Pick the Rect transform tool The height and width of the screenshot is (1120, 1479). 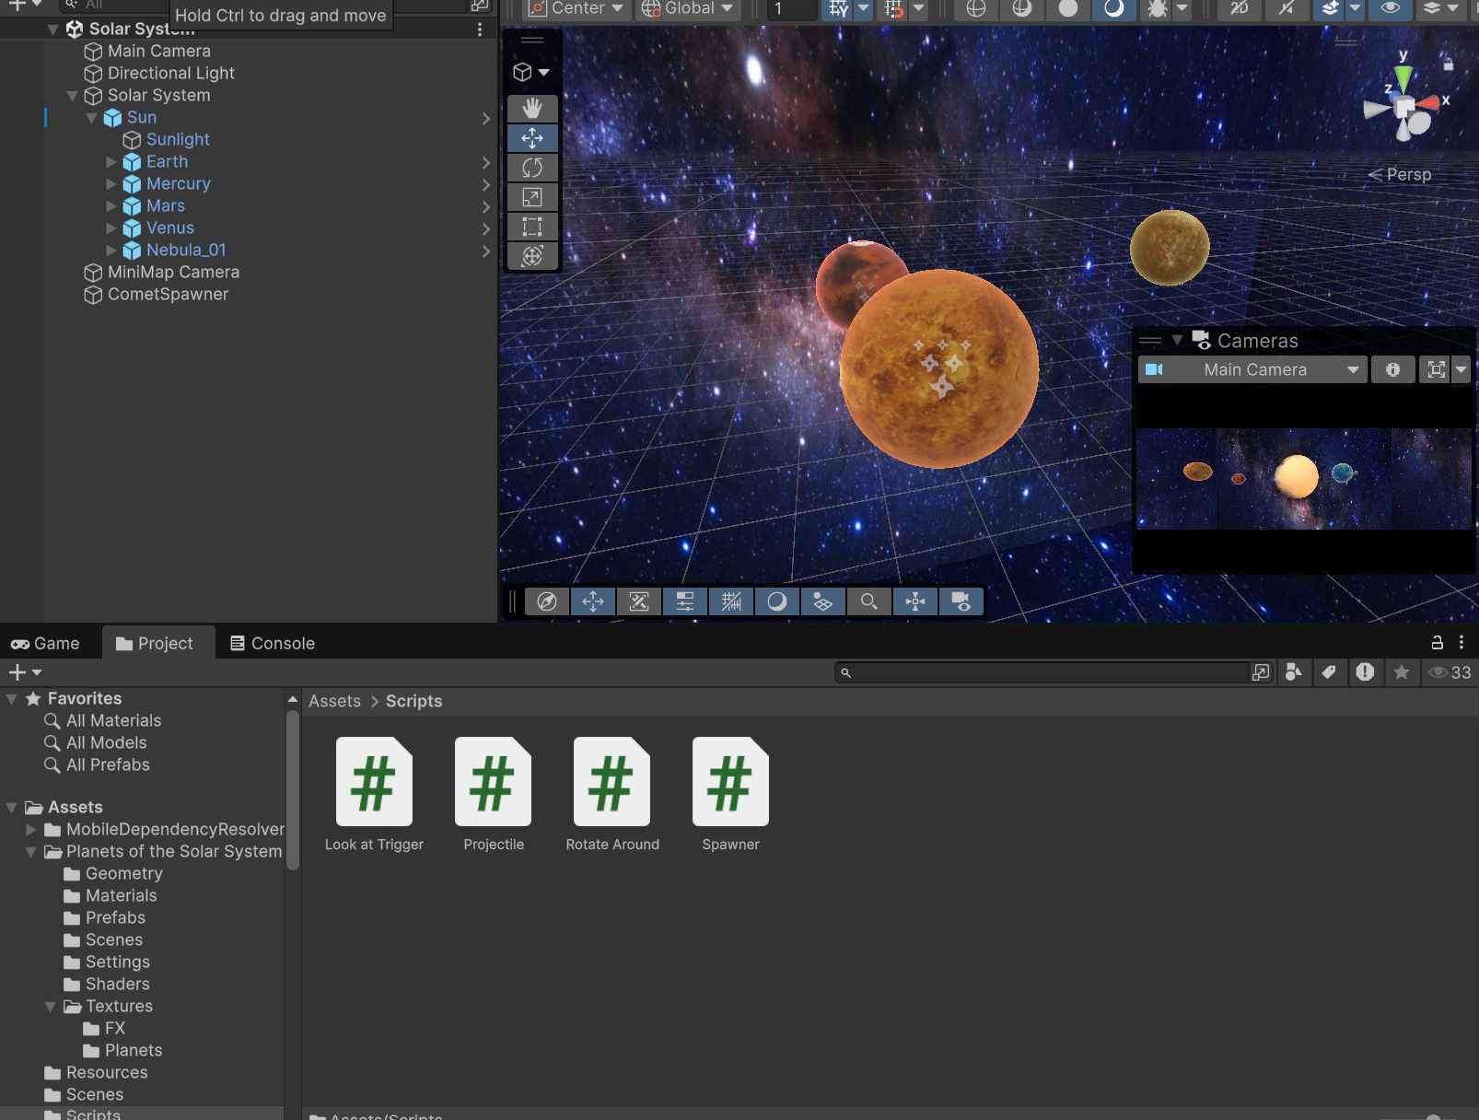[532, 227]
